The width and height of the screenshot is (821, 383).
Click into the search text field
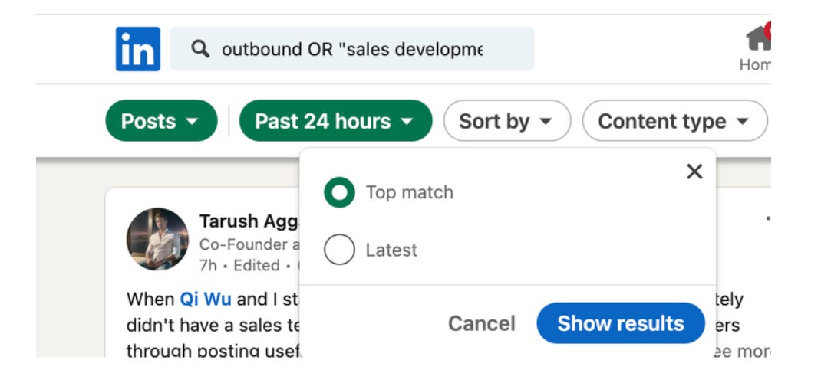click(x=352, y=49)
